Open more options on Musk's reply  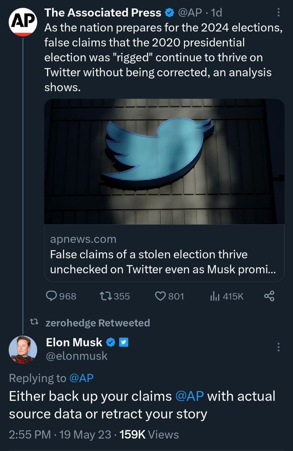point(279,347)
